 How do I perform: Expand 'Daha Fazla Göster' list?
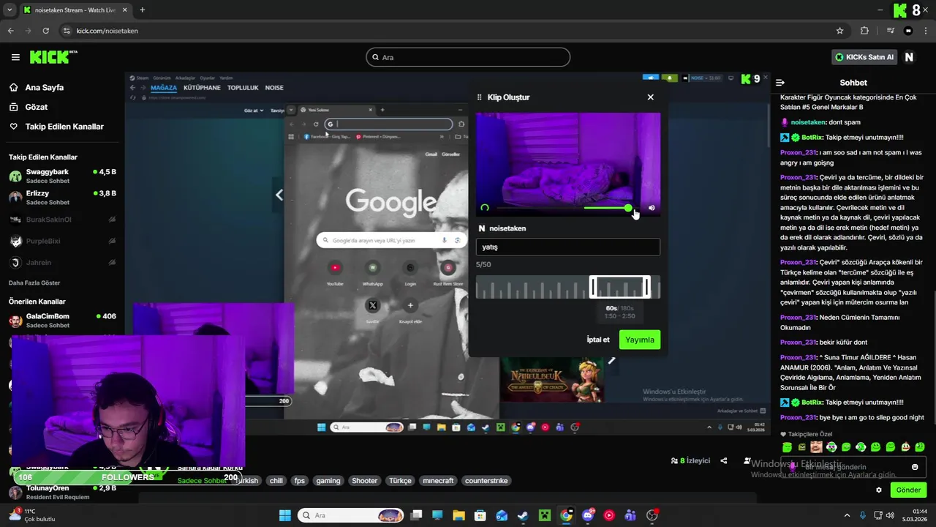click(34, 283)
